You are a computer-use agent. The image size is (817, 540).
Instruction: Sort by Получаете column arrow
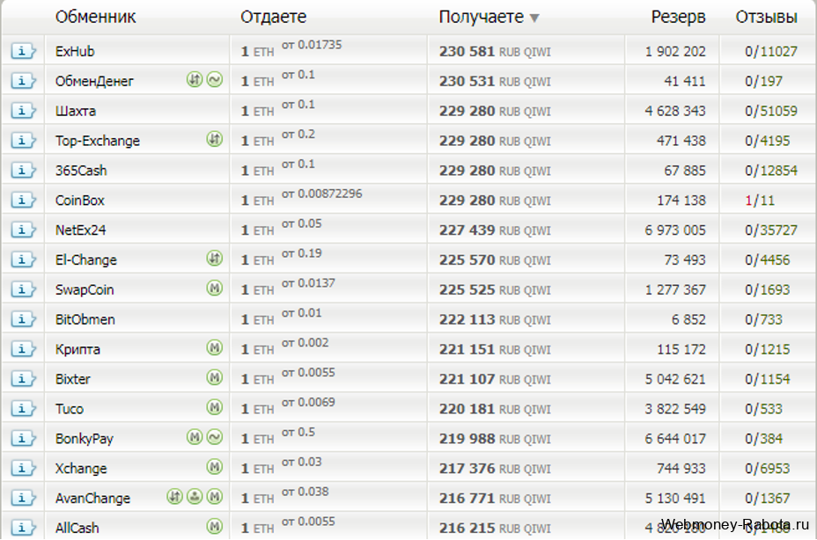[534, 18]
